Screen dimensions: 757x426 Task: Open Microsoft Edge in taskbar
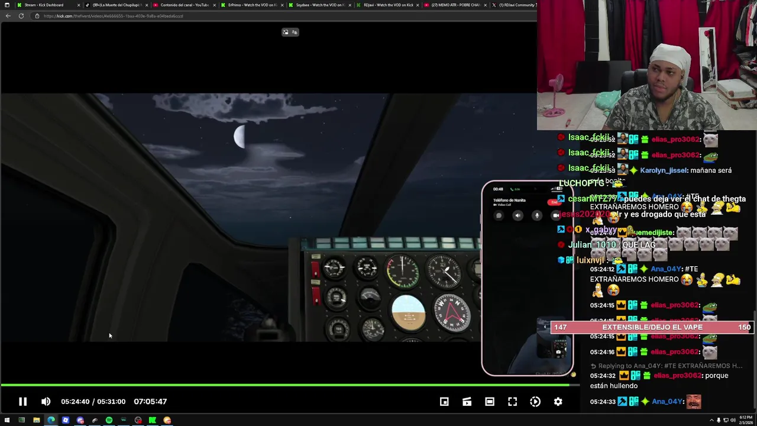[x=51, y=420]
